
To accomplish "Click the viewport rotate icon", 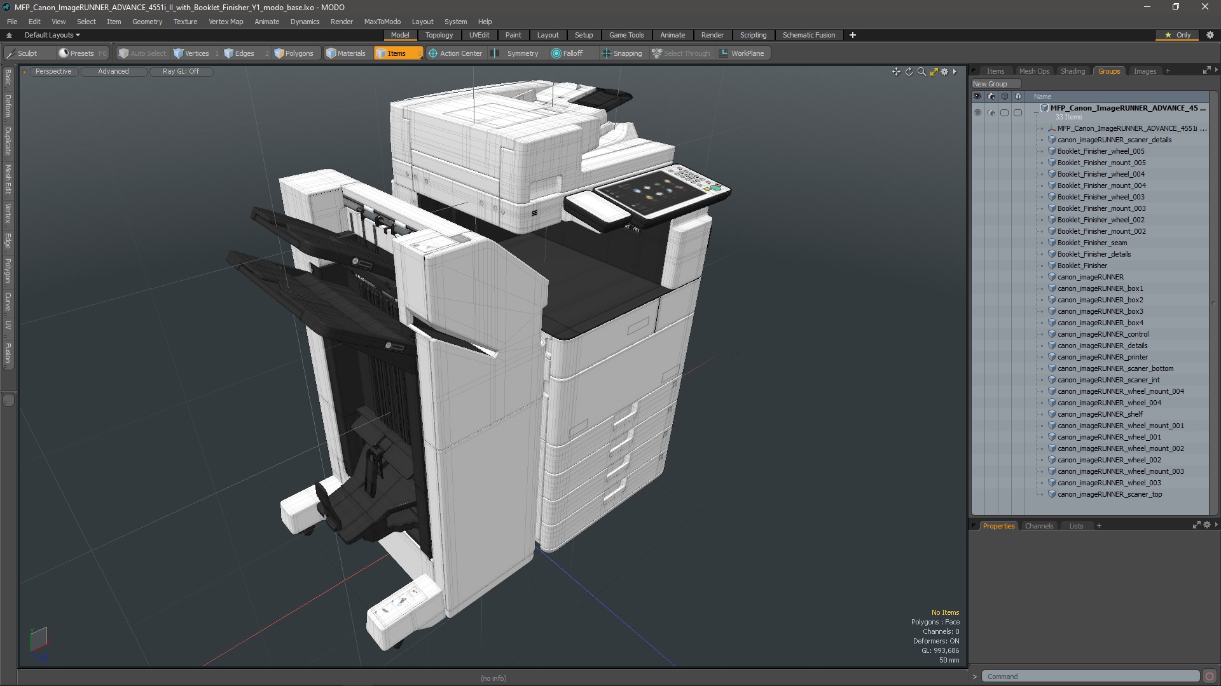I will pos(909,72).
